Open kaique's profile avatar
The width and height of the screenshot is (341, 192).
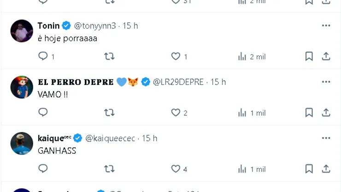[x=22, y=144]
